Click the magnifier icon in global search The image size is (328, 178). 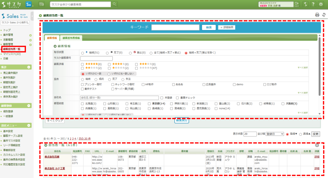(x=114, y=4)
